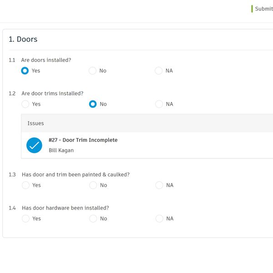Click the blue checkmark icon on issue #27
The height and width of the screenshot is (273, 273).
click(34, 145)
